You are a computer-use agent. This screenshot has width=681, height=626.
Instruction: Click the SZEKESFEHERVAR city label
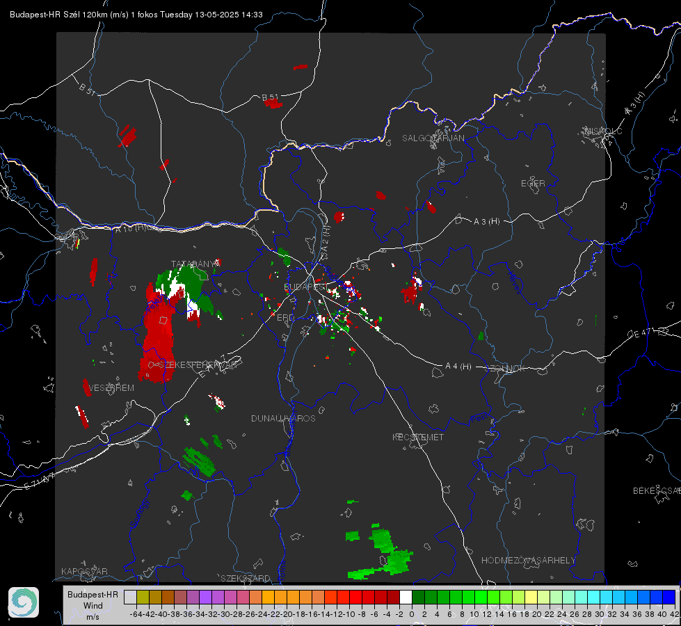[200, 365]
